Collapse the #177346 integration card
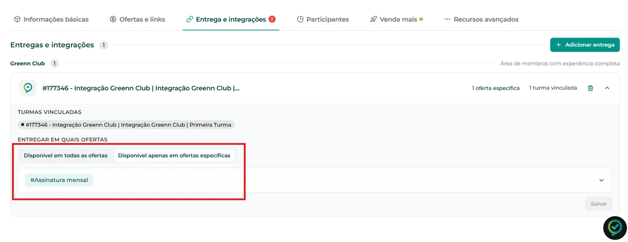This screenshot has height=242, width=628. [x=607, y=88]
